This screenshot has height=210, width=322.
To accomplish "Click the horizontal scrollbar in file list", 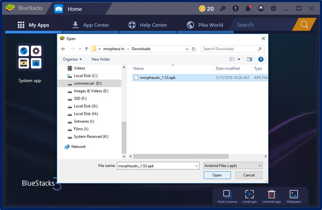I will (x=181, y=156).
